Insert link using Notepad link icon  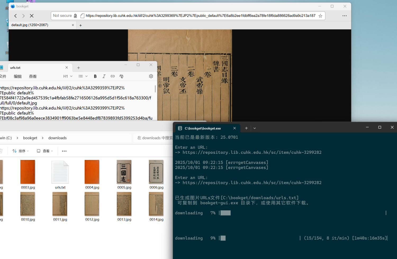click(x=112, y=76)
